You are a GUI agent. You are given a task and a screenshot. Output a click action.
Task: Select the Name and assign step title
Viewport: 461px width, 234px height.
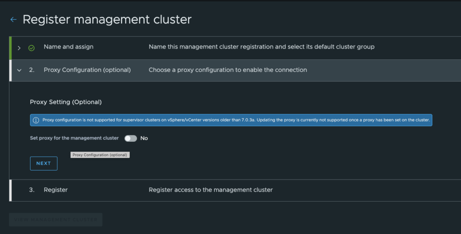(68, 47)
